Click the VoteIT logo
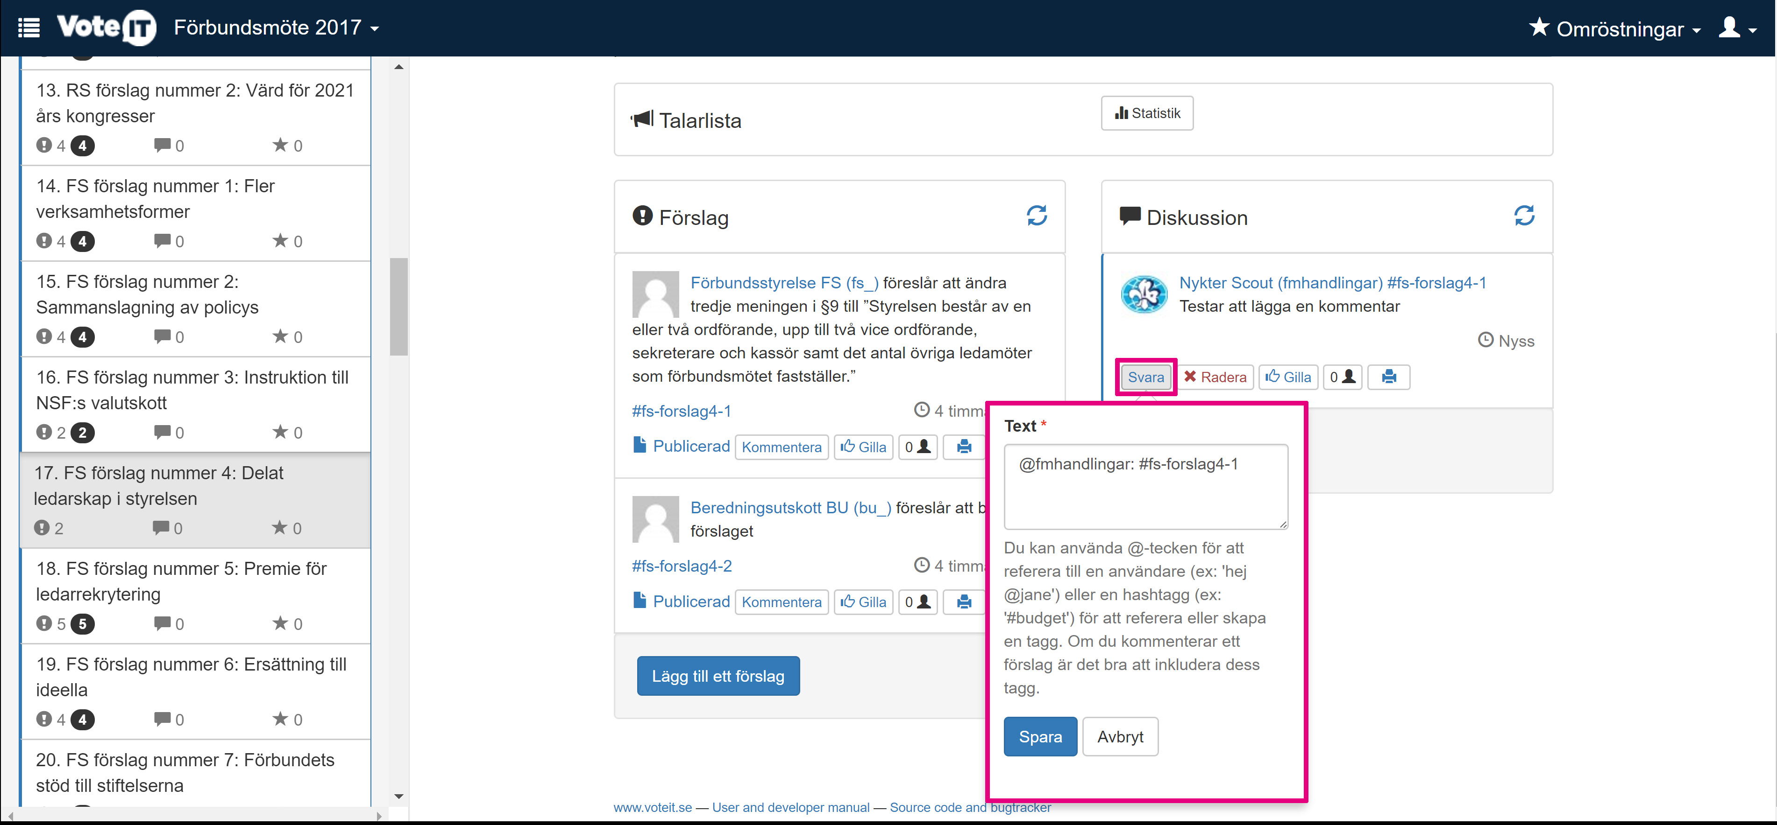The height and width of the screenshot is (825, 1777). [x=106, y=28]
